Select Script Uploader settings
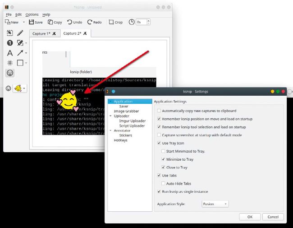 click(x=132, y=126)
